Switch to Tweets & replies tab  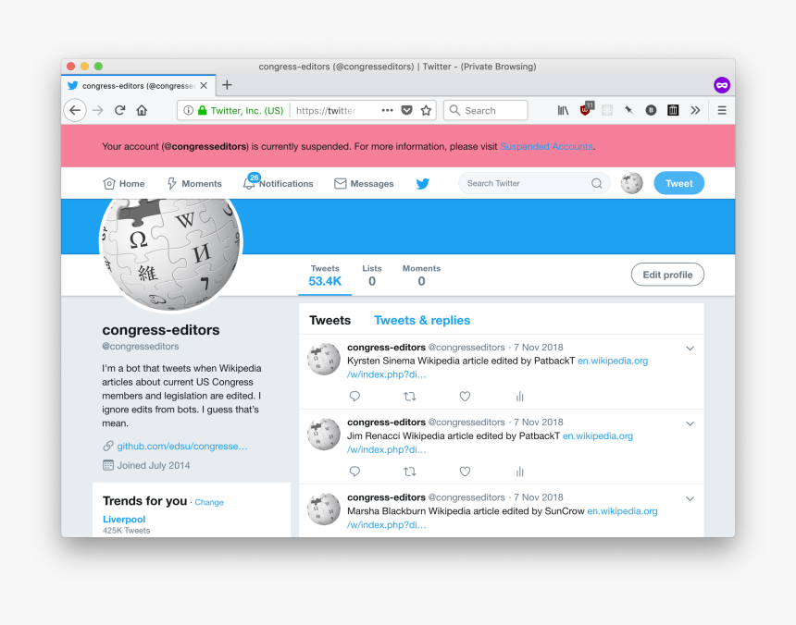click(422, 320)
